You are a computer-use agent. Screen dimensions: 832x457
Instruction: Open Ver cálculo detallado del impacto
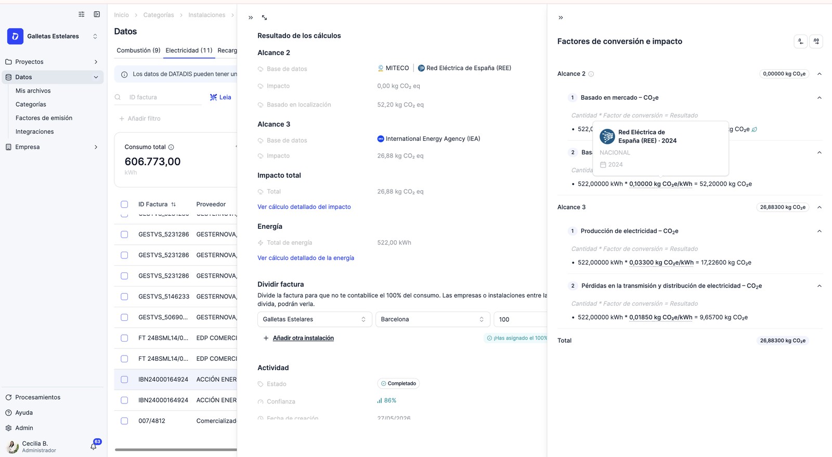coord(304,207)
